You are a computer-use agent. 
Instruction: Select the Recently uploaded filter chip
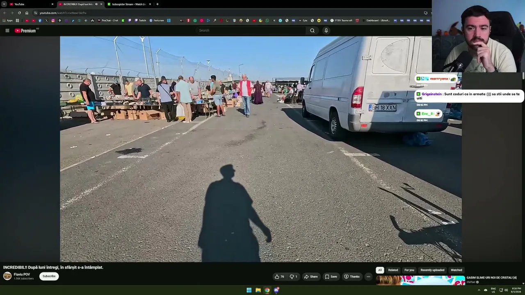[x=432, y=270]
